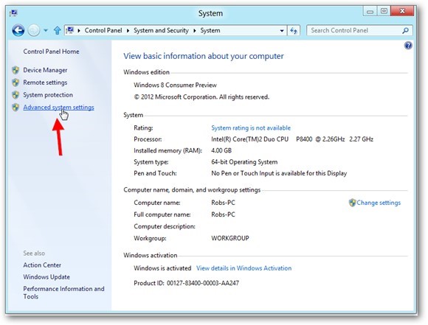Open the recent locations dropdown arrow
428x325 pixels.
tap(46, 30)
